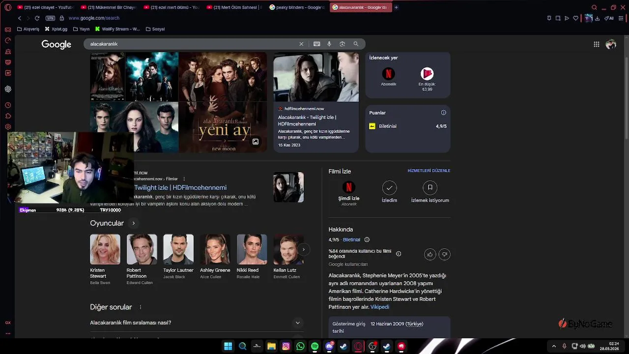Advance cast carousel with next arrow
Viewport: 629px width, 354px height.
tap(304, 249)
